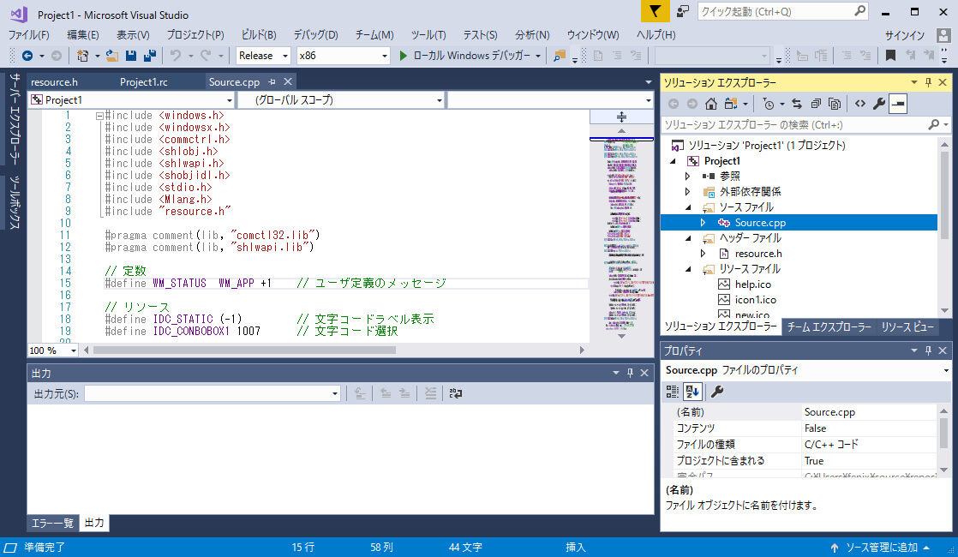Toggle auto-hide pin on Solution Explorer

click(928, 82)
